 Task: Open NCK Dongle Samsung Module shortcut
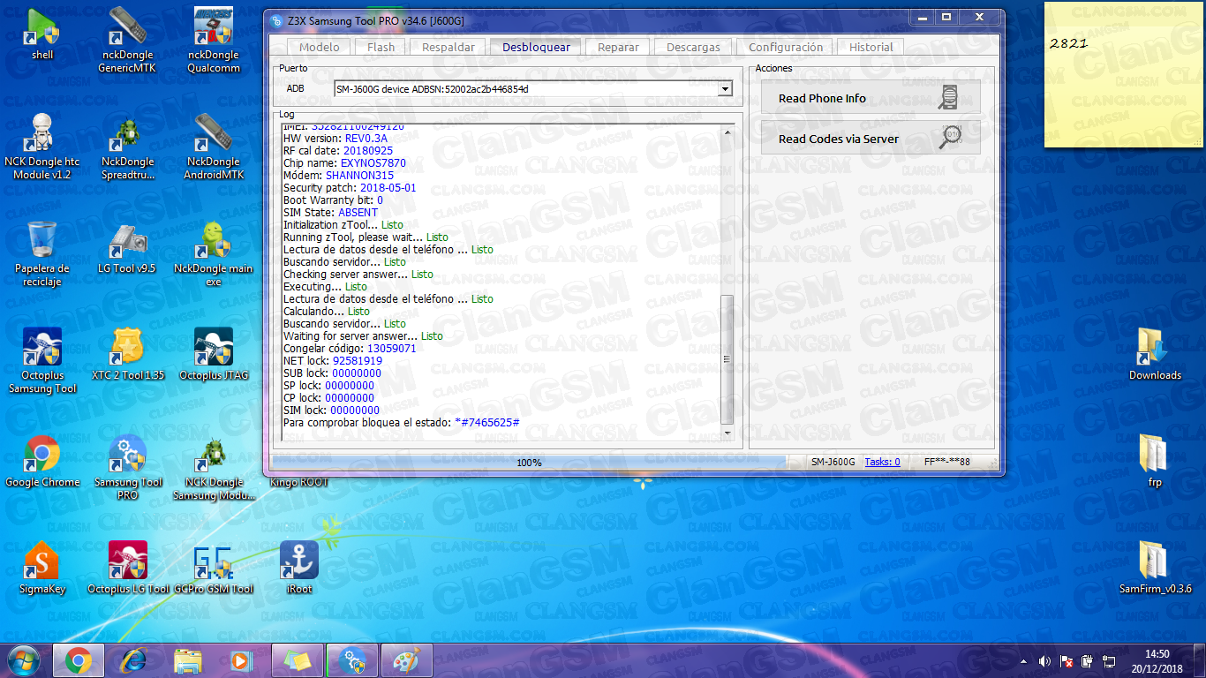coord(214,468)
